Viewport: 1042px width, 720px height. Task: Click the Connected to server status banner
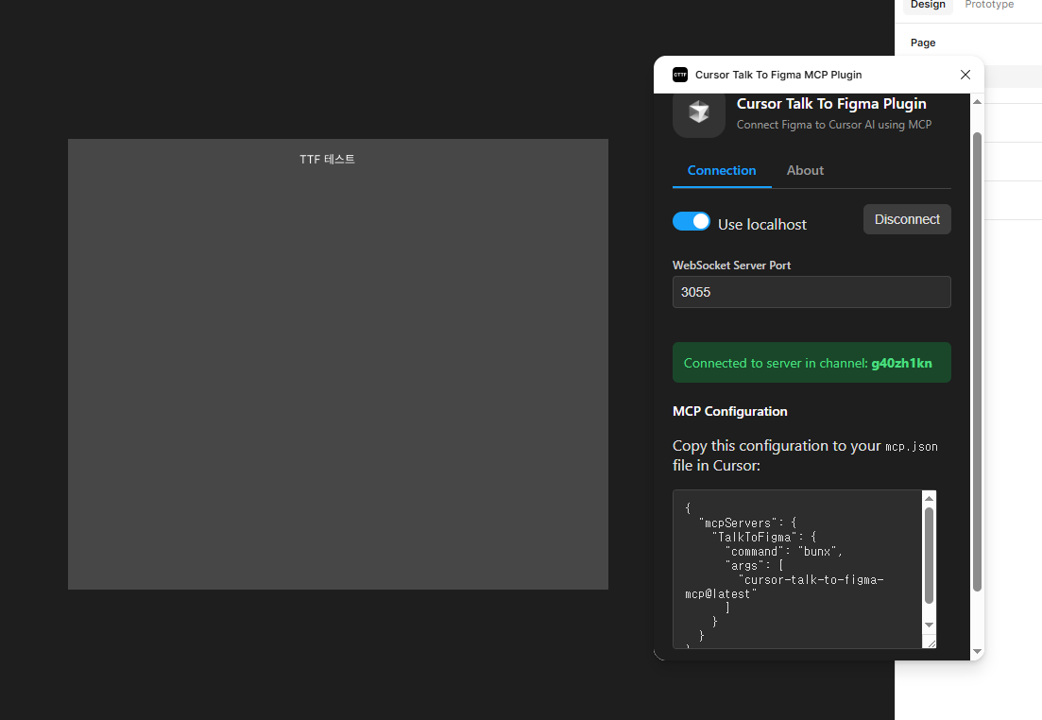811,362
